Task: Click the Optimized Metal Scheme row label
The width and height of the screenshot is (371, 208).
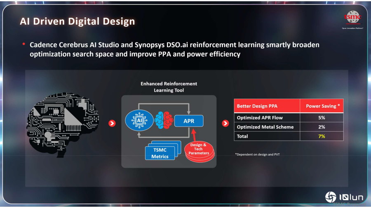Action: (x=265, y=127)
